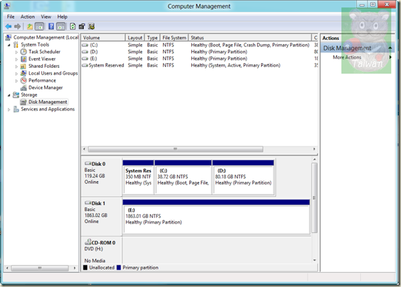Click the Back arrow toolbar icon
Image resolution: width=401 pixels, height=287 pixels.
click(9, 26)
